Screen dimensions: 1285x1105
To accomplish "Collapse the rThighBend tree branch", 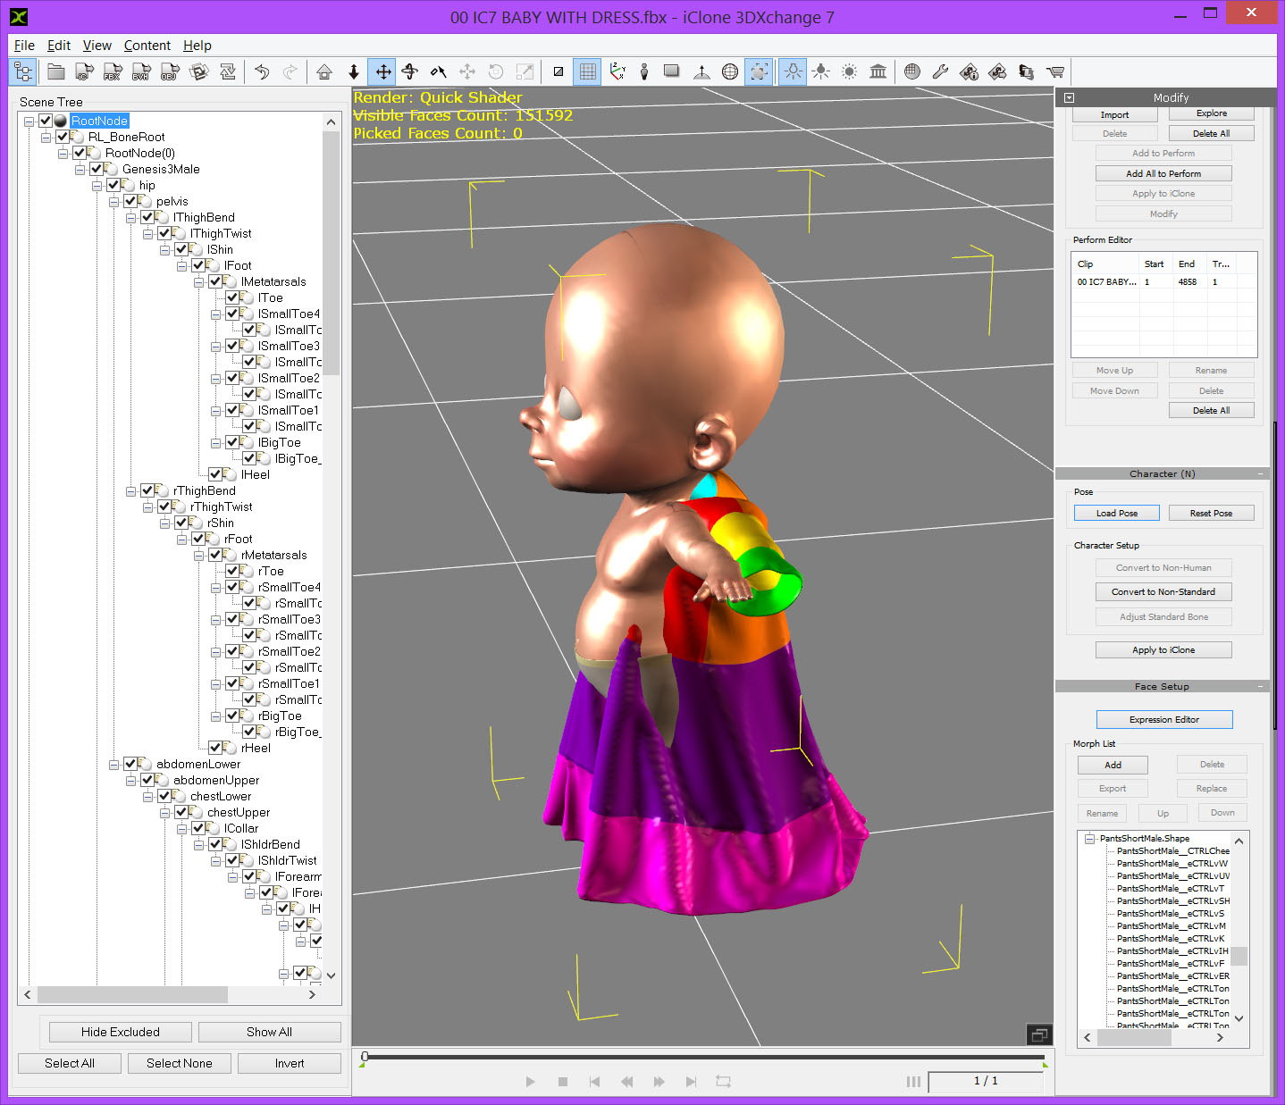I will (x=130, y=490).
